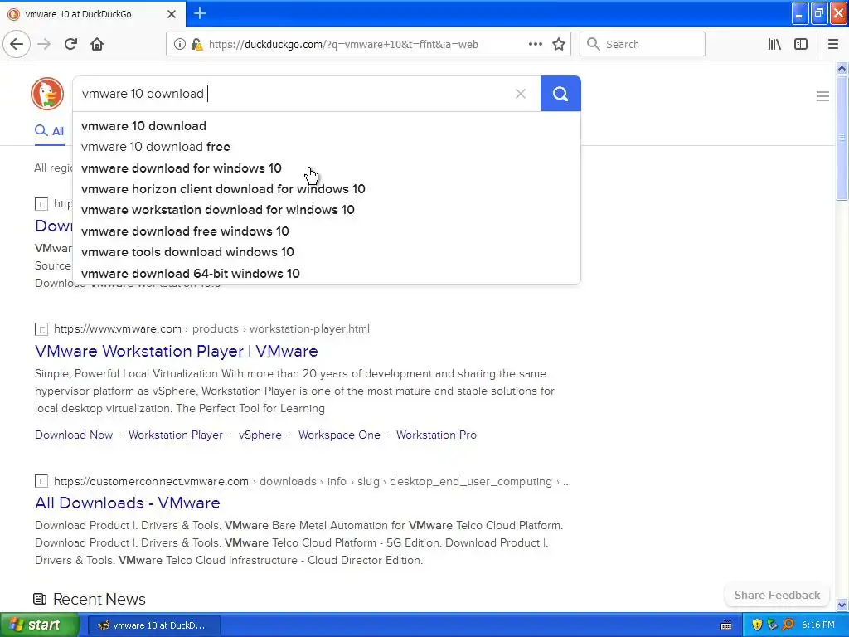This screenshot has width=849, height=637.
Task: Follow the Workspace One sitelink
Action: (x=339, y=435)
